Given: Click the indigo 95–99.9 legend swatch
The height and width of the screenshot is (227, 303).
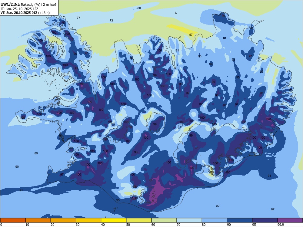Looking at the screenshot, I should pos(265,220).
